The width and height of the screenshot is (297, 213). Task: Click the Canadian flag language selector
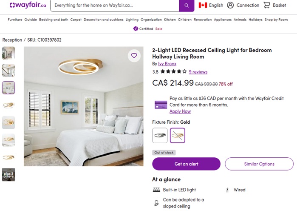coord(203,5)
